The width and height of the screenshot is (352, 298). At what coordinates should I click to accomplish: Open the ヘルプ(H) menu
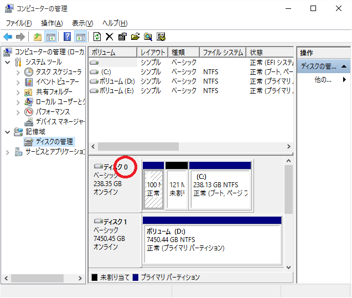coord(115,23)
